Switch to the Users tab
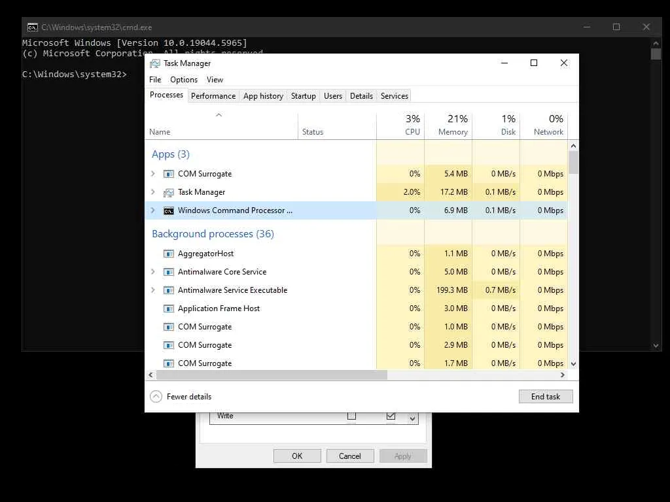The width and height of the screenshot is (670, 502). (333, 96)
